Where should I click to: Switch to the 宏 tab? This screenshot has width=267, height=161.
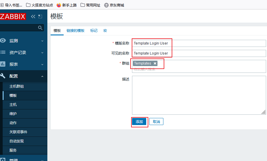tap(105, 31)
